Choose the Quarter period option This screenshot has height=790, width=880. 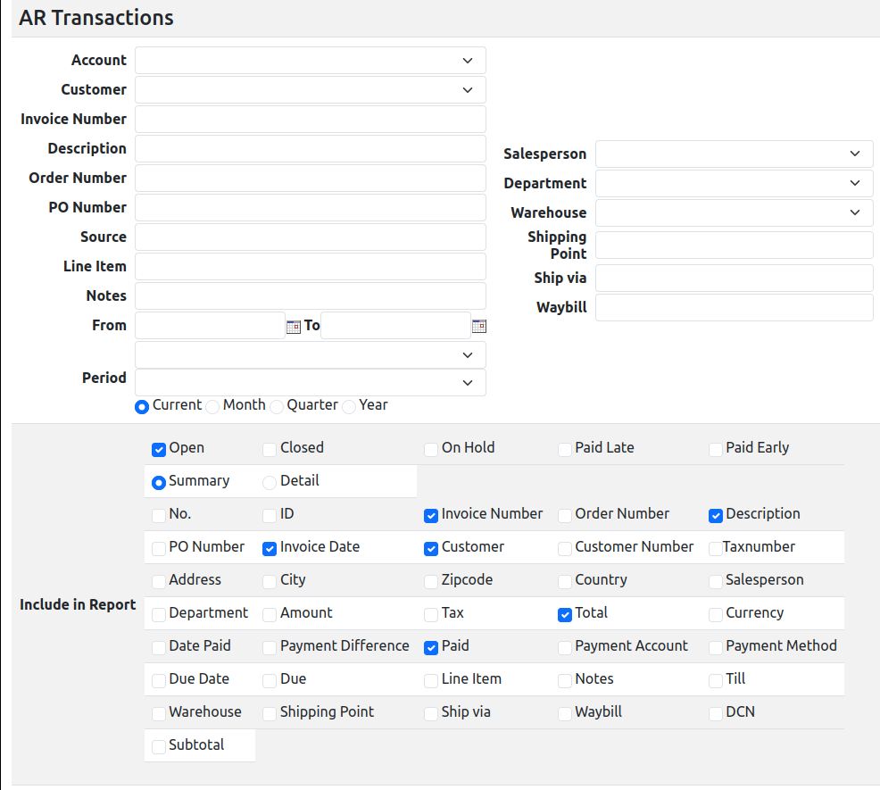click(x=277, y=406)
